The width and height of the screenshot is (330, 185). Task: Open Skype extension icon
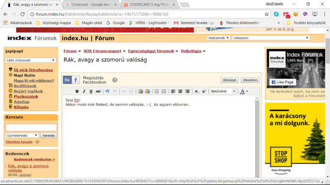coord(276,14)
